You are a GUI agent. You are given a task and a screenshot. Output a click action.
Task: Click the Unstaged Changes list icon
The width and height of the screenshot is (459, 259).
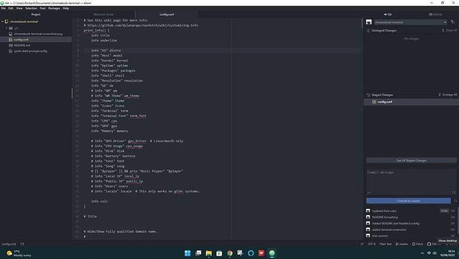coord(368,31)
